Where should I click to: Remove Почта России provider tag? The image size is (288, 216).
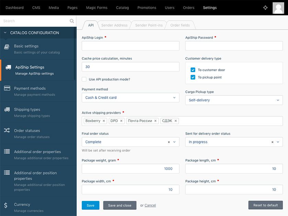click(x=155, y=121)
